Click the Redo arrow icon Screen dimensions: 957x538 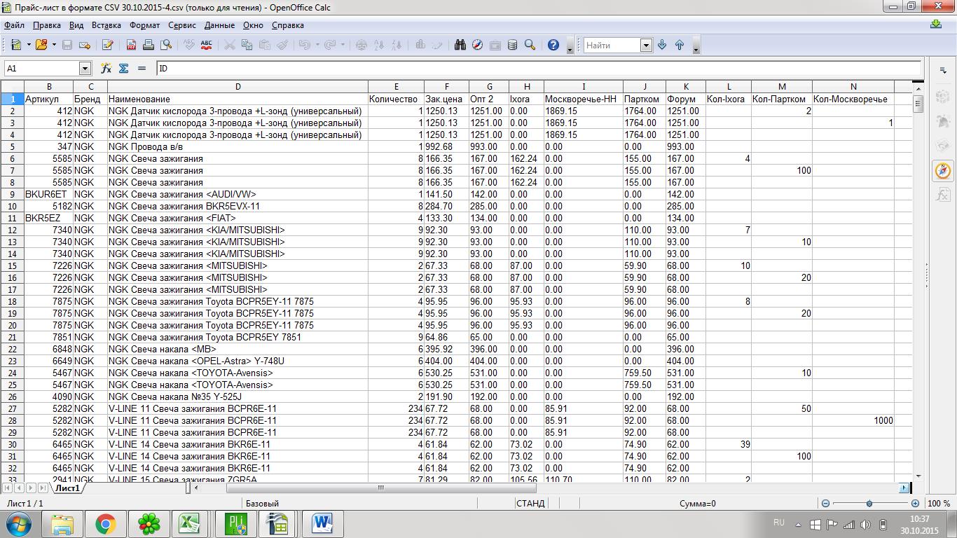click(x=331, y=45)
